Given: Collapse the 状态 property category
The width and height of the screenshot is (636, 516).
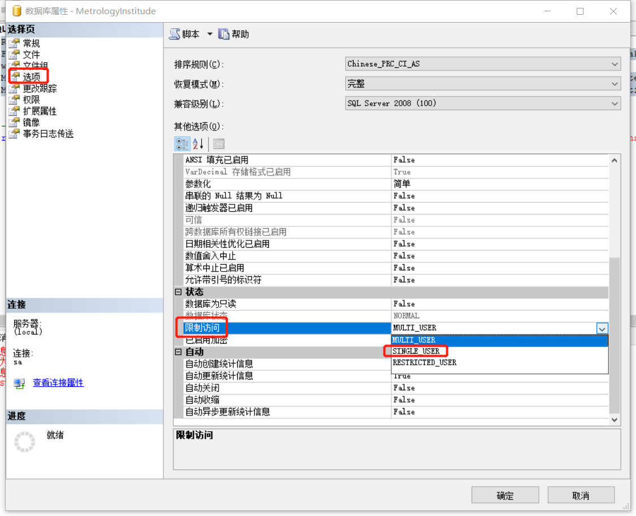Looking at the screenshot, I should click(x=178, y=292).
